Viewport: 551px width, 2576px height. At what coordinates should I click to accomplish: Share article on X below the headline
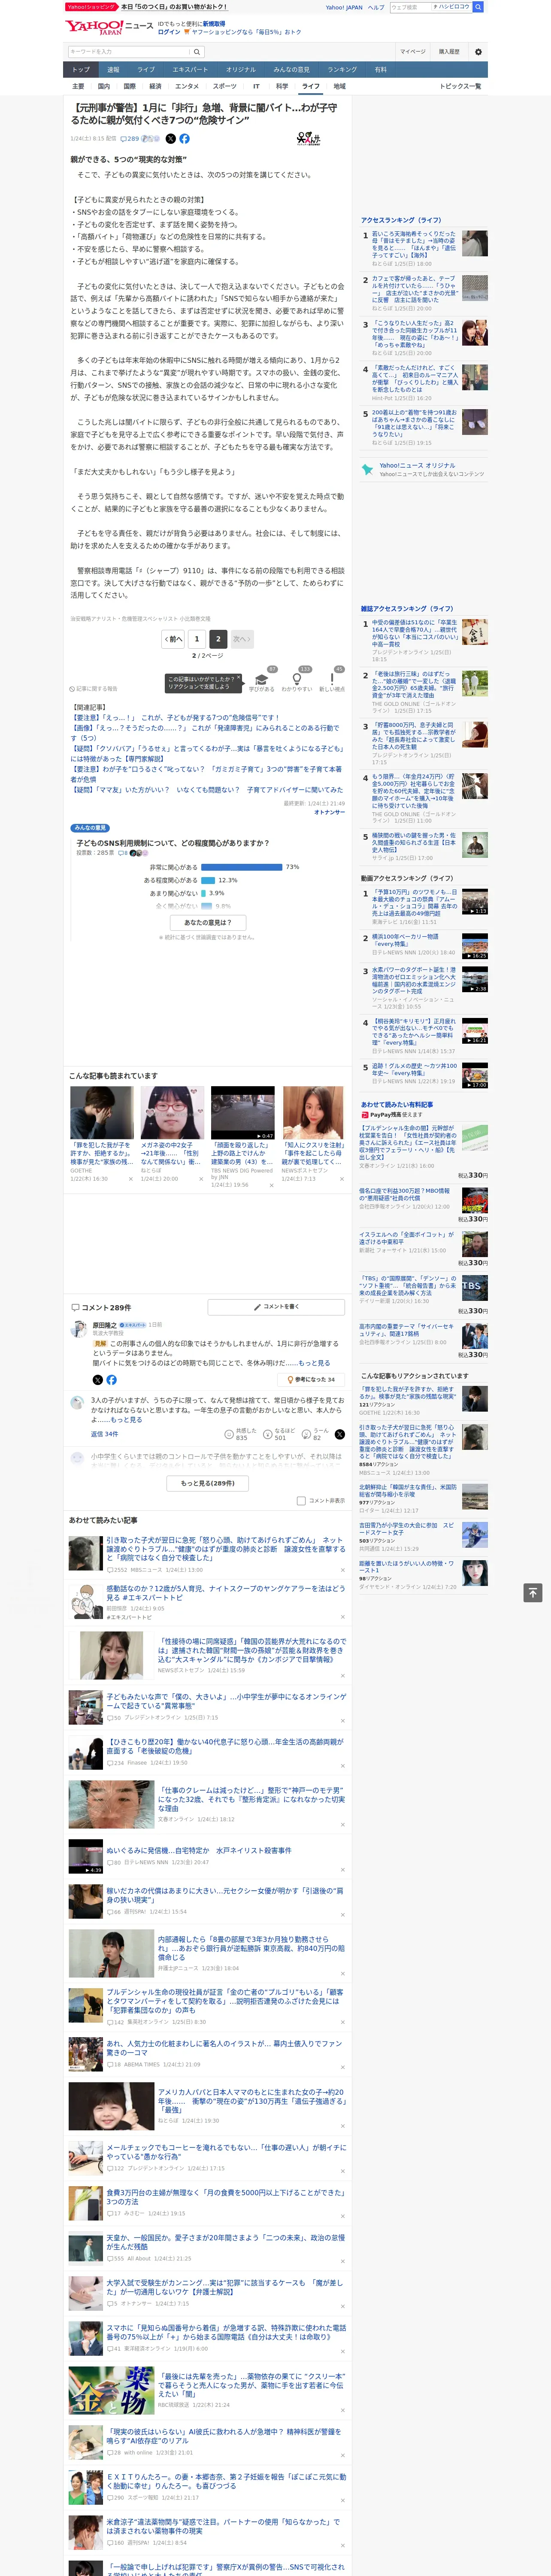170,139
